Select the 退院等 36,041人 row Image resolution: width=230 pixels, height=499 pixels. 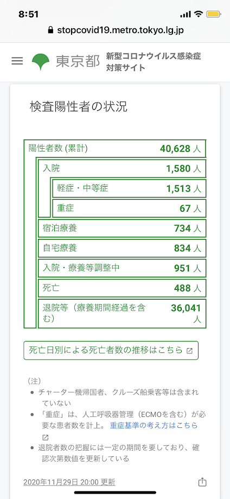[122, 313]
